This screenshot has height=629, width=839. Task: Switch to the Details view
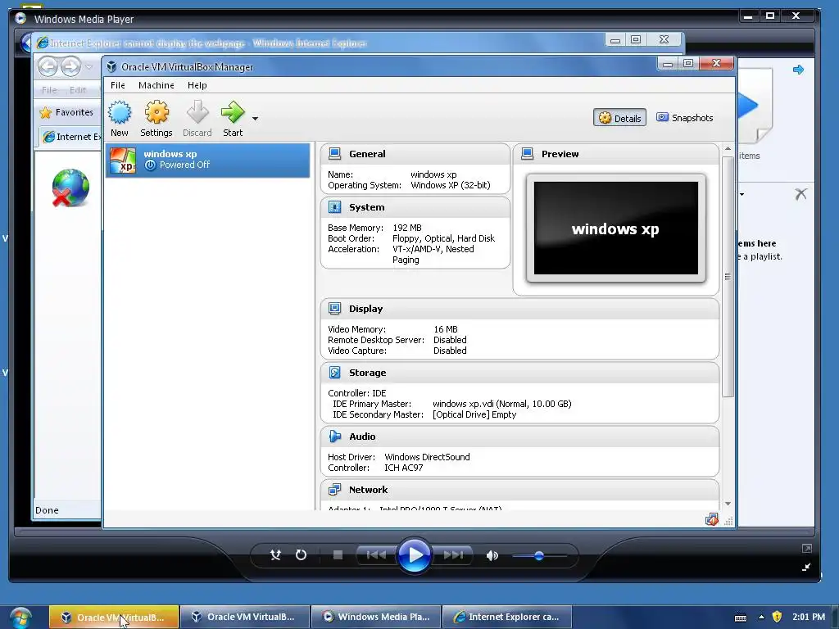click(619, 118)
